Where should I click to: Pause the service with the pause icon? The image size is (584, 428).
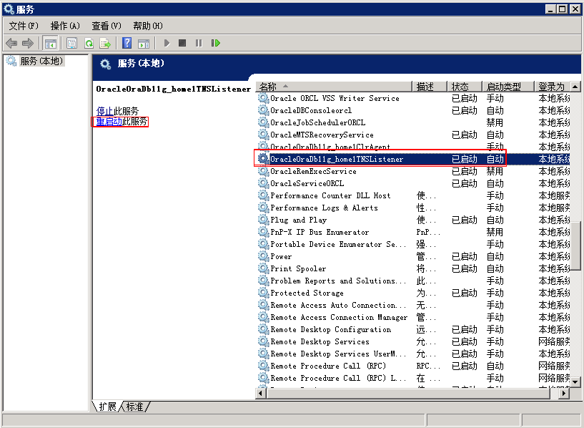(199, 43)
